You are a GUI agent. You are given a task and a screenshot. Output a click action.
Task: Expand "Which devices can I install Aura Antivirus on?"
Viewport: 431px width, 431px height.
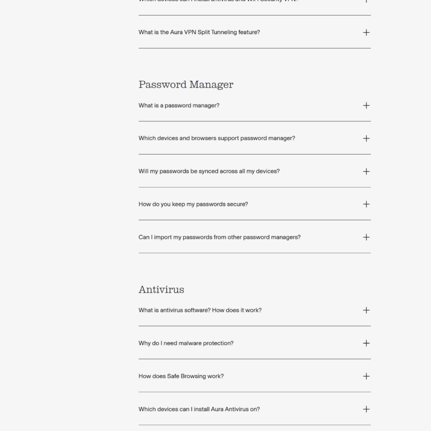[199, 409]
